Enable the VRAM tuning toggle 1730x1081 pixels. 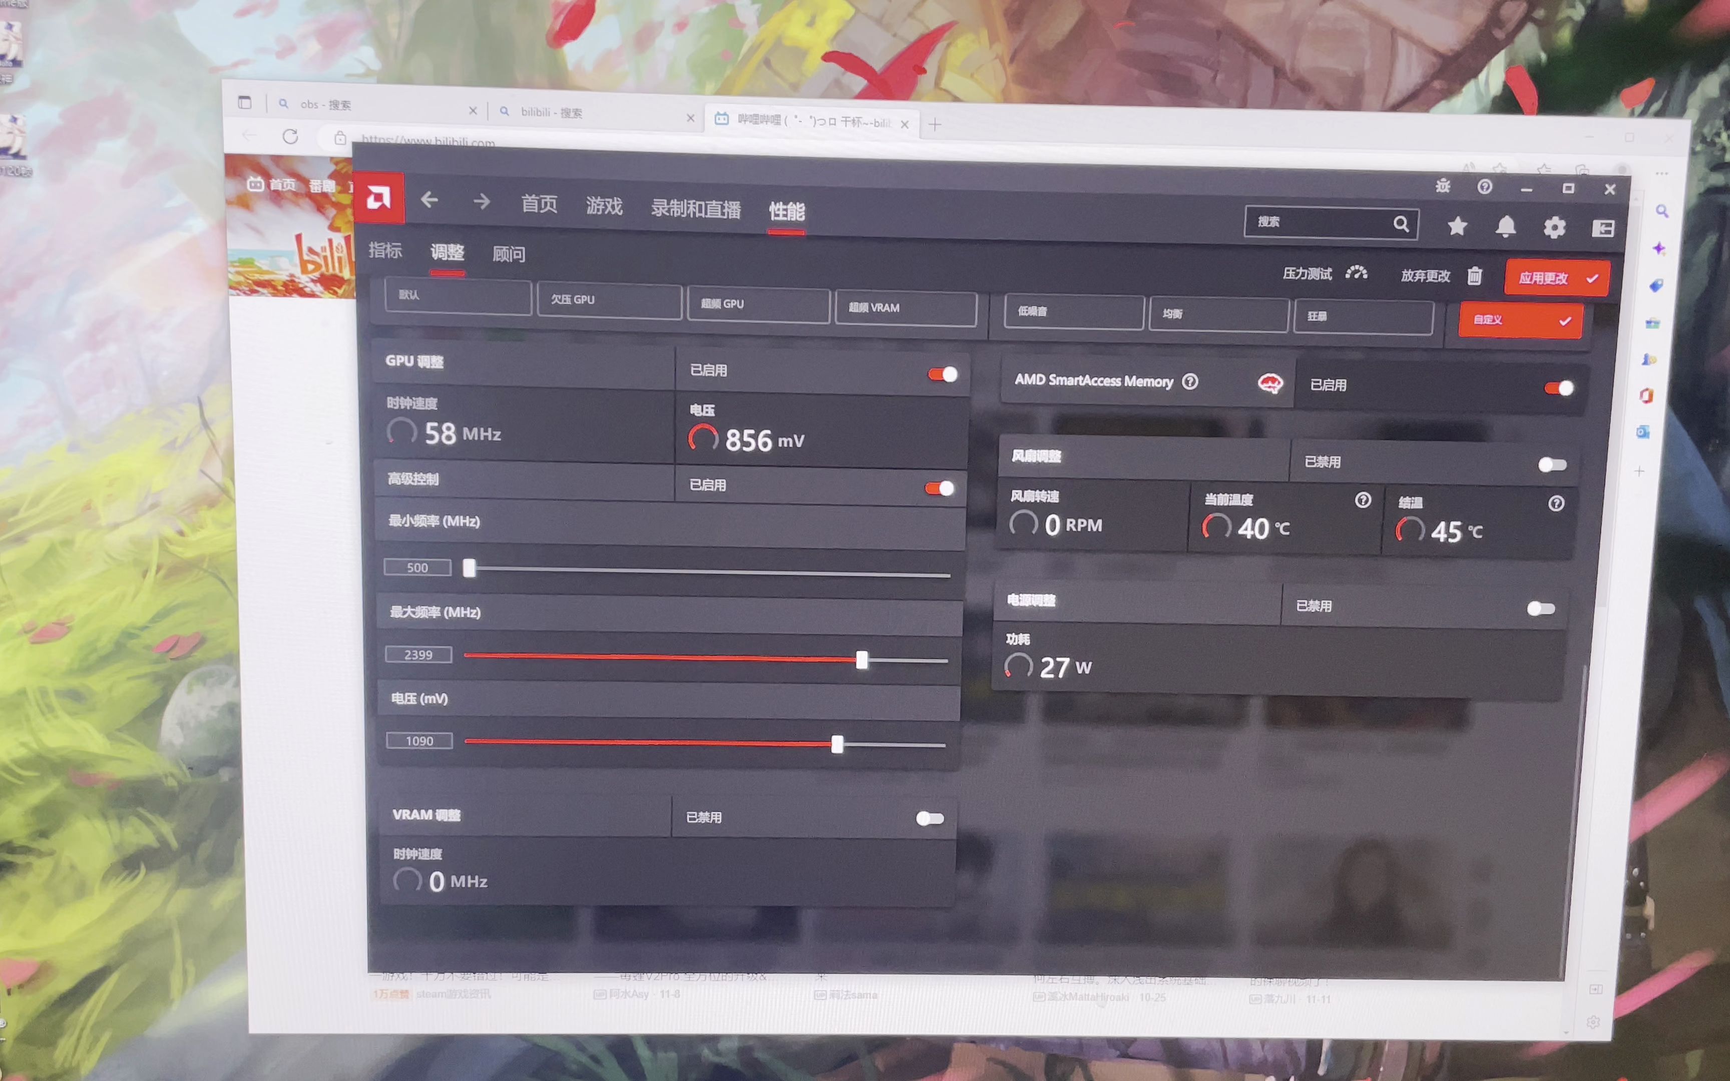coord(930,818)
